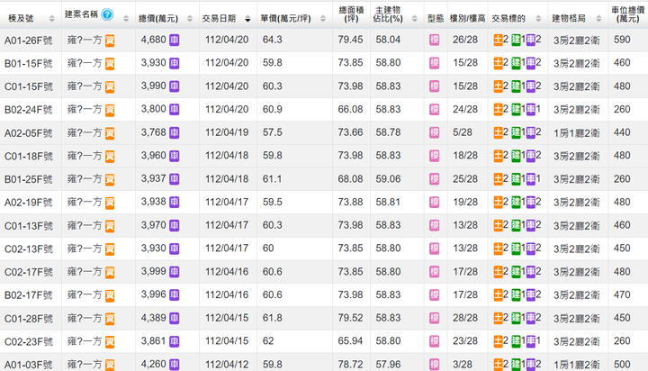Click the sort arrows for 交易標的 column
648x371 pixels.
tap(538, 19)
